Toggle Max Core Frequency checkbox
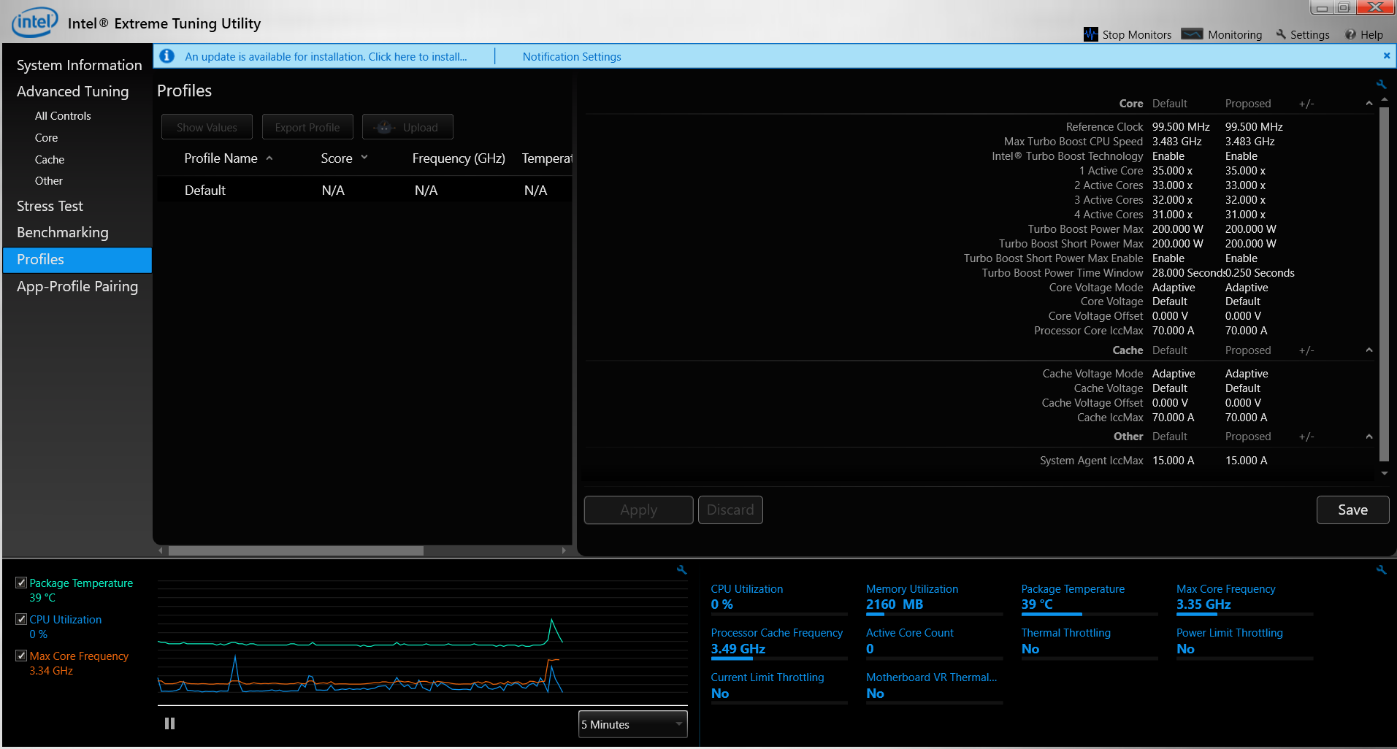This screenshot has width=1397, height=749. pos(21,656)
